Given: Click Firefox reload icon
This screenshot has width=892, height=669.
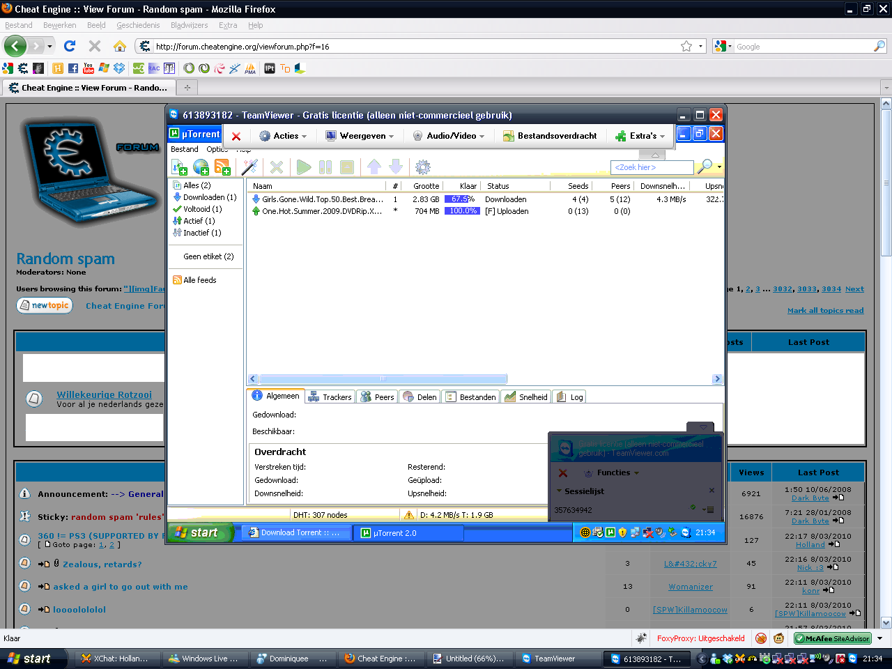Looking at the screenshot, I should pos(70,46).
